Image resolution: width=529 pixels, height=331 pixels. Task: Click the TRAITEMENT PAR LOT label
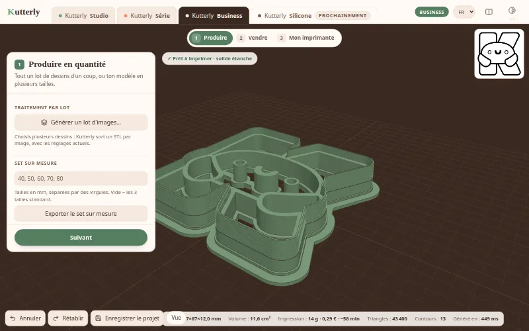(42, 107)
